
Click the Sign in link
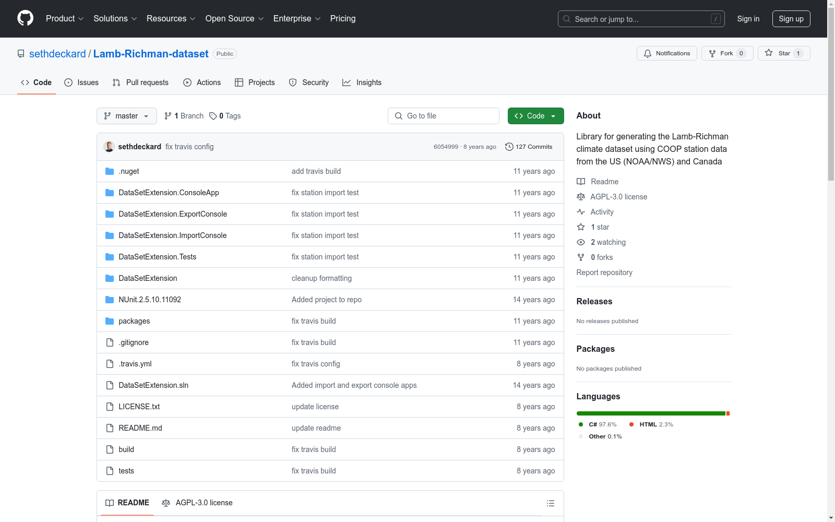[748, 19]
